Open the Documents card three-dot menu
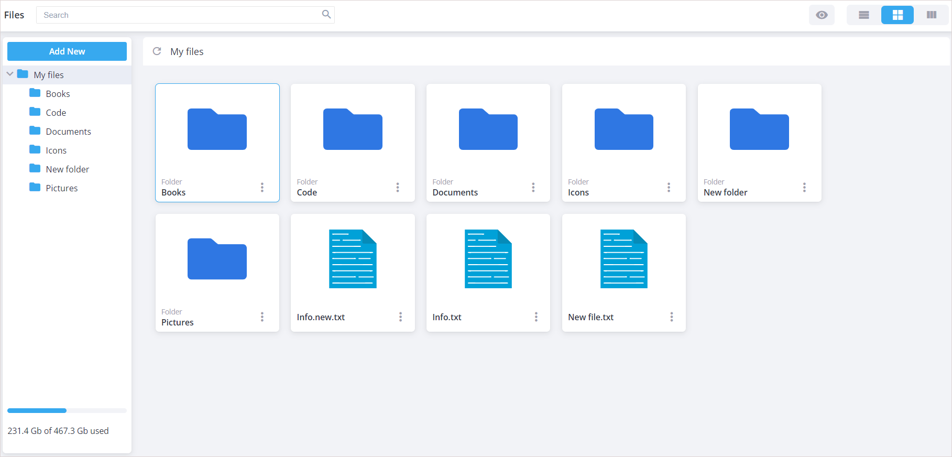The image size is (952, 457). (533, 187)
